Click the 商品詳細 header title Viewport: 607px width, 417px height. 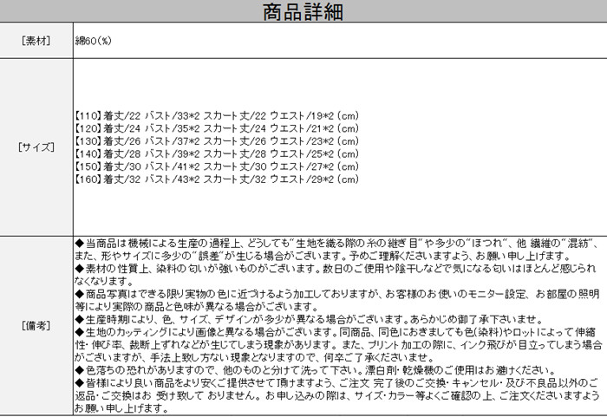pos(303,13)
